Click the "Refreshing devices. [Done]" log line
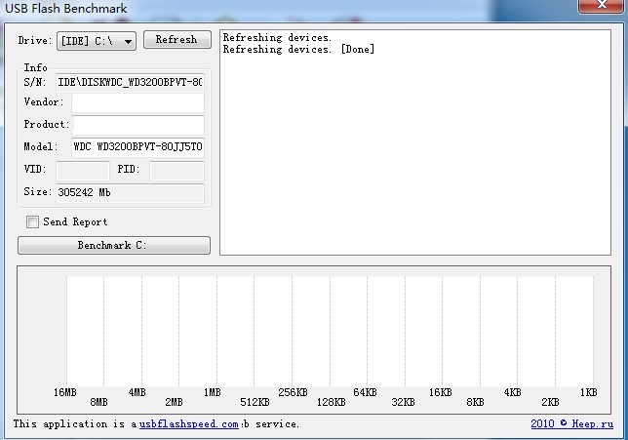 tap(298, 50)
